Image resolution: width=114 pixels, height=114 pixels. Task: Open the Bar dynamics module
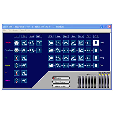pyautogui.click(x=81, y=50)
